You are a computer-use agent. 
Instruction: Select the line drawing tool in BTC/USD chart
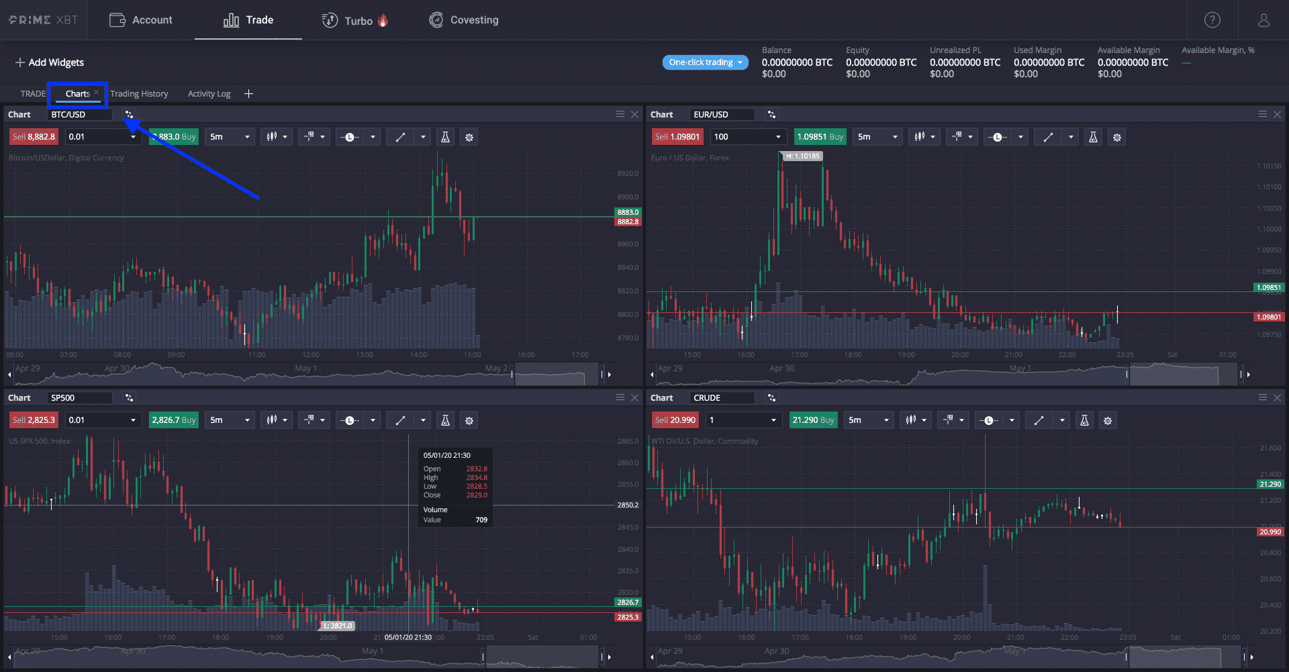401,137
